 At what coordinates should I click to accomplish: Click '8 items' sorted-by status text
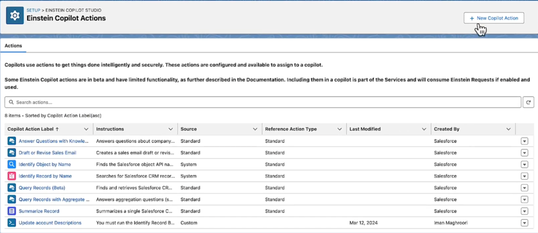coord(53,116)
